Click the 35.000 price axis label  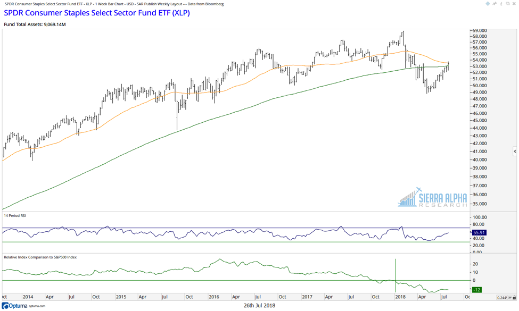480,204
